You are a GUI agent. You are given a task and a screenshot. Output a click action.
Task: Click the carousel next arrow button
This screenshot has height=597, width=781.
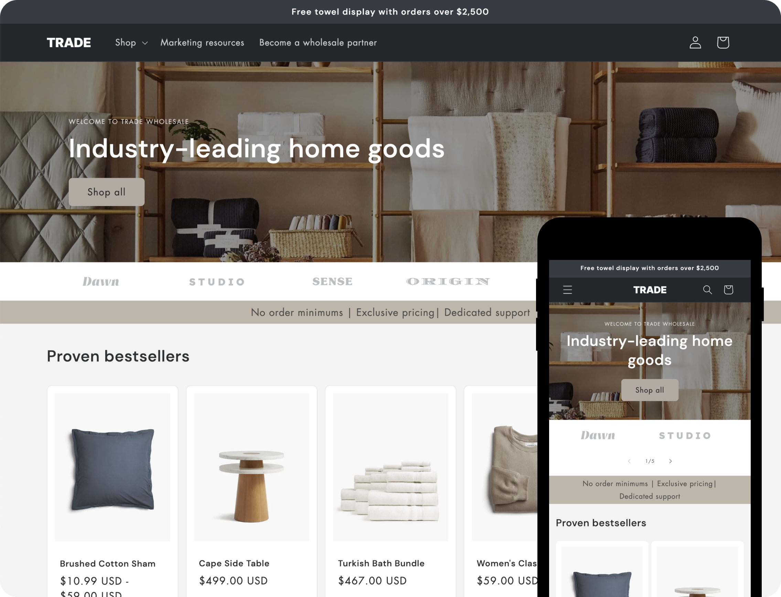(x=670, y=461)
